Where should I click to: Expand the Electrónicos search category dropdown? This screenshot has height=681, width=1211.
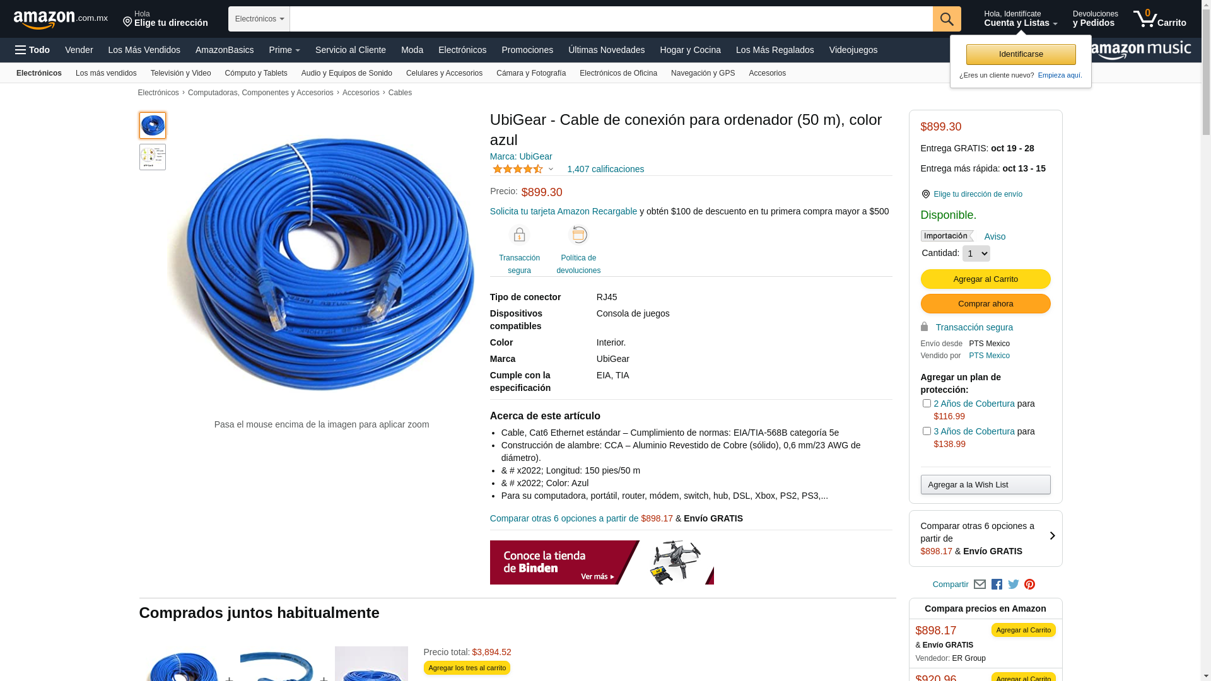pos(259,19)
